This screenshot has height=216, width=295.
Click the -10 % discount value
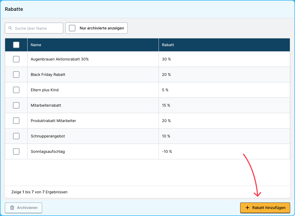click(167, 151)
